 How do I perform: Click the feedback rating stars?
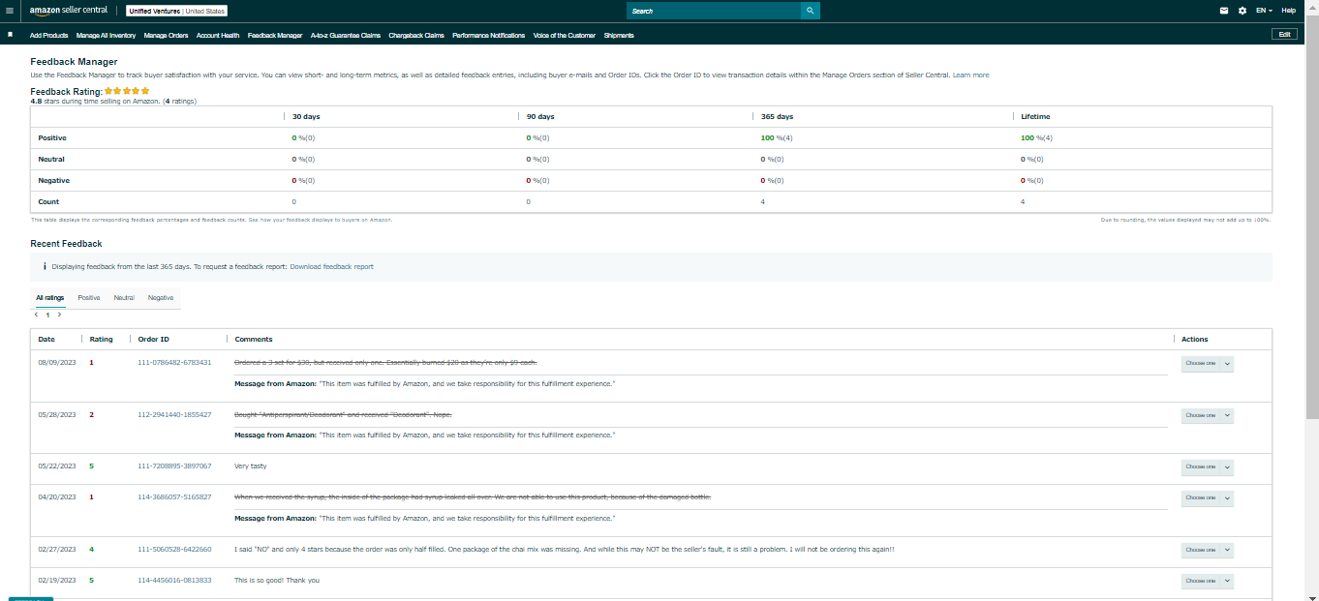tap(127, 91)
